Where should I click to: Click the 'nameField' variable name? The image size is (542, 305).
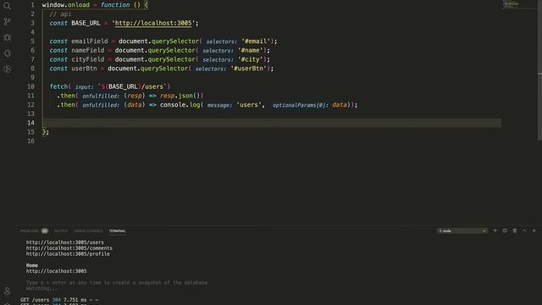[x=88, y=51]
